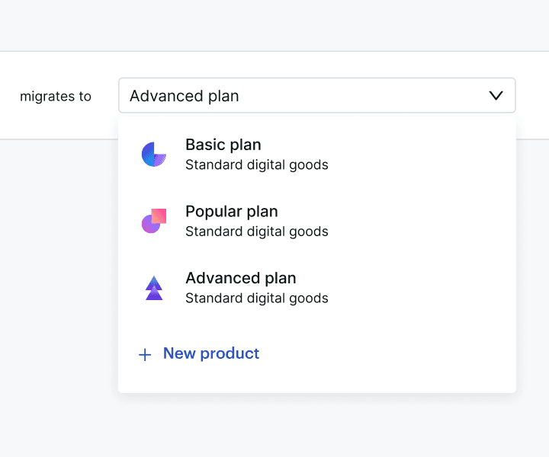This screenshot has height=457, width=549.
Task: Click gray background below the dropdown panel
Action: [305, 427]
